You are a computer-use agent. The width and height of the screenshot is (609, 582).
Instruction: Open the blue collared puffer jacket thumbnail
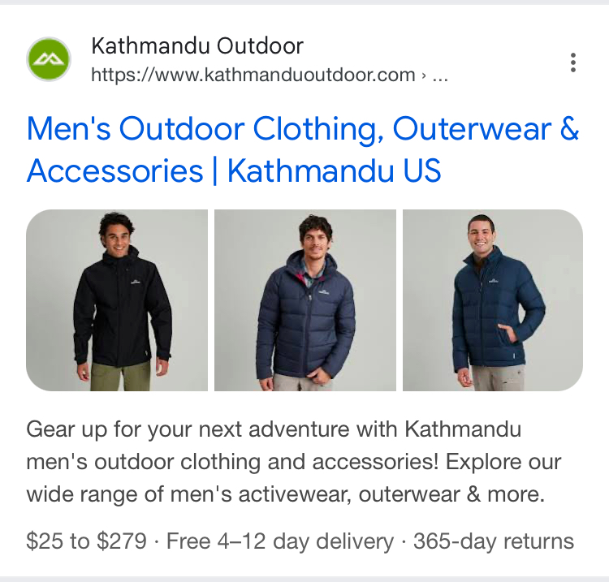click(x=493, y=300)
